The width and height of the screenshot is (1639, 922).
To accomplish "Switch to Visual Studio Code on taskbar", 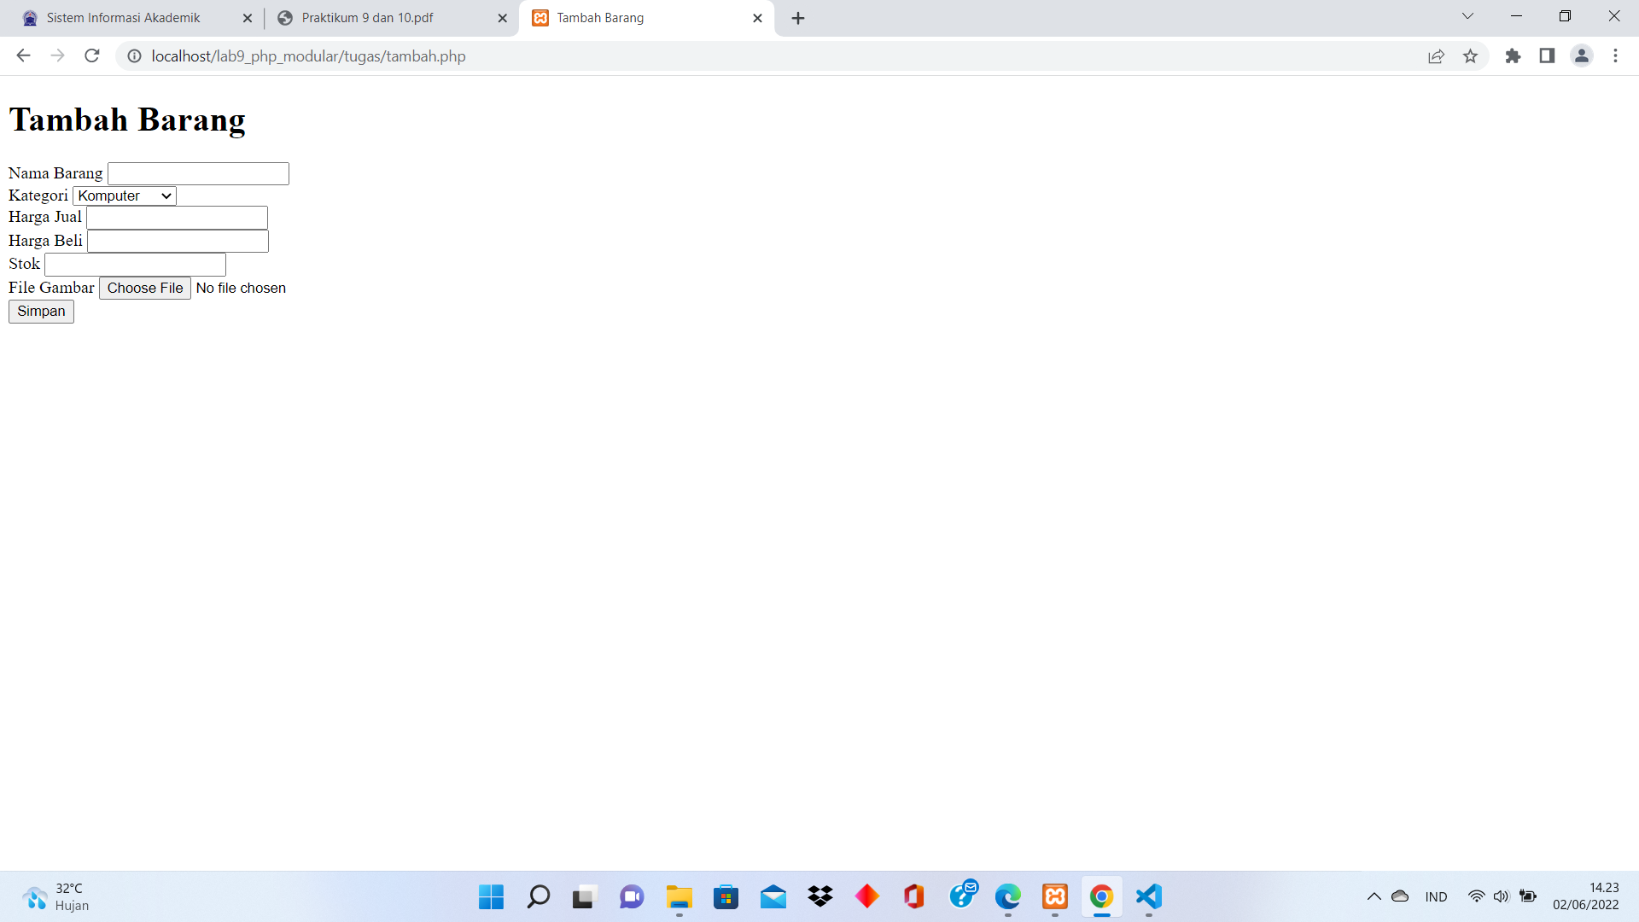I will 1149,896.
